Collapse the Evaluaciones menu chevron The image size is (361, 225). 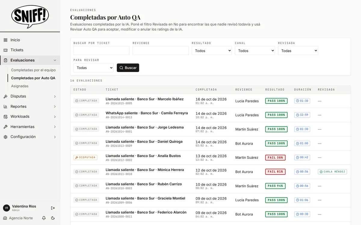55,60
